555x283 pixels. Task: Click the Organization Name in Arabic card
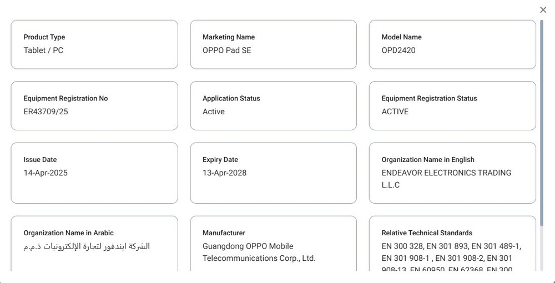coord(94,244)
